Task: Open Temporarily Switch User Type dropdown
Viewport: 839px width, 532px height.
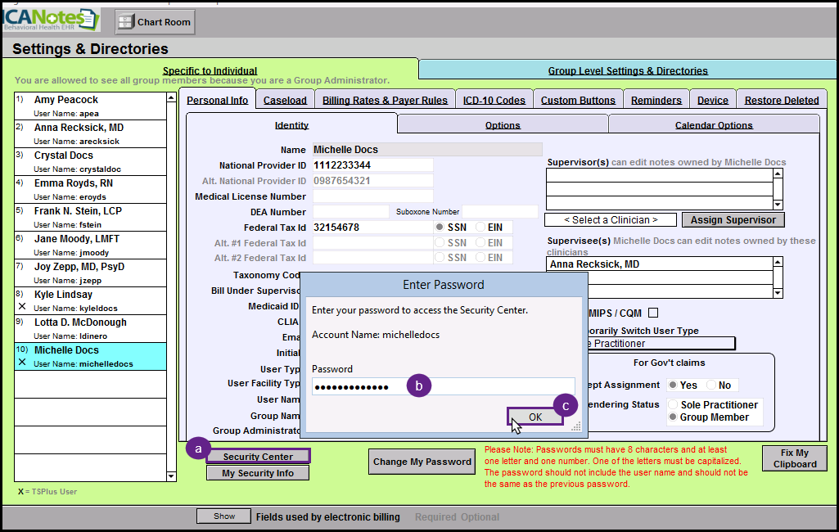Action: pos(655,344)
